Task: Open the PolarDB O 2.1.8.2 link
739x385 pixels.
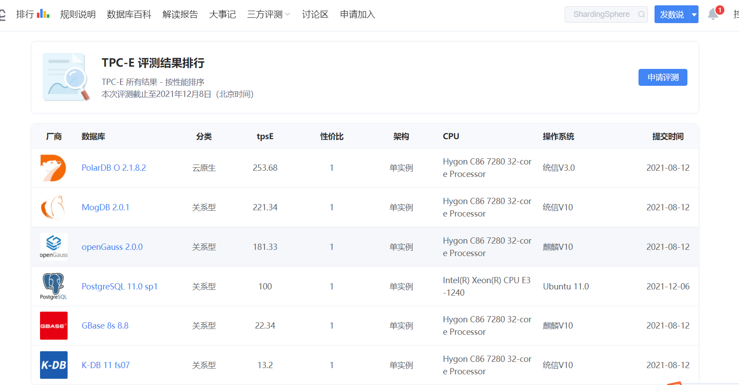Action: tap(114, 168)
